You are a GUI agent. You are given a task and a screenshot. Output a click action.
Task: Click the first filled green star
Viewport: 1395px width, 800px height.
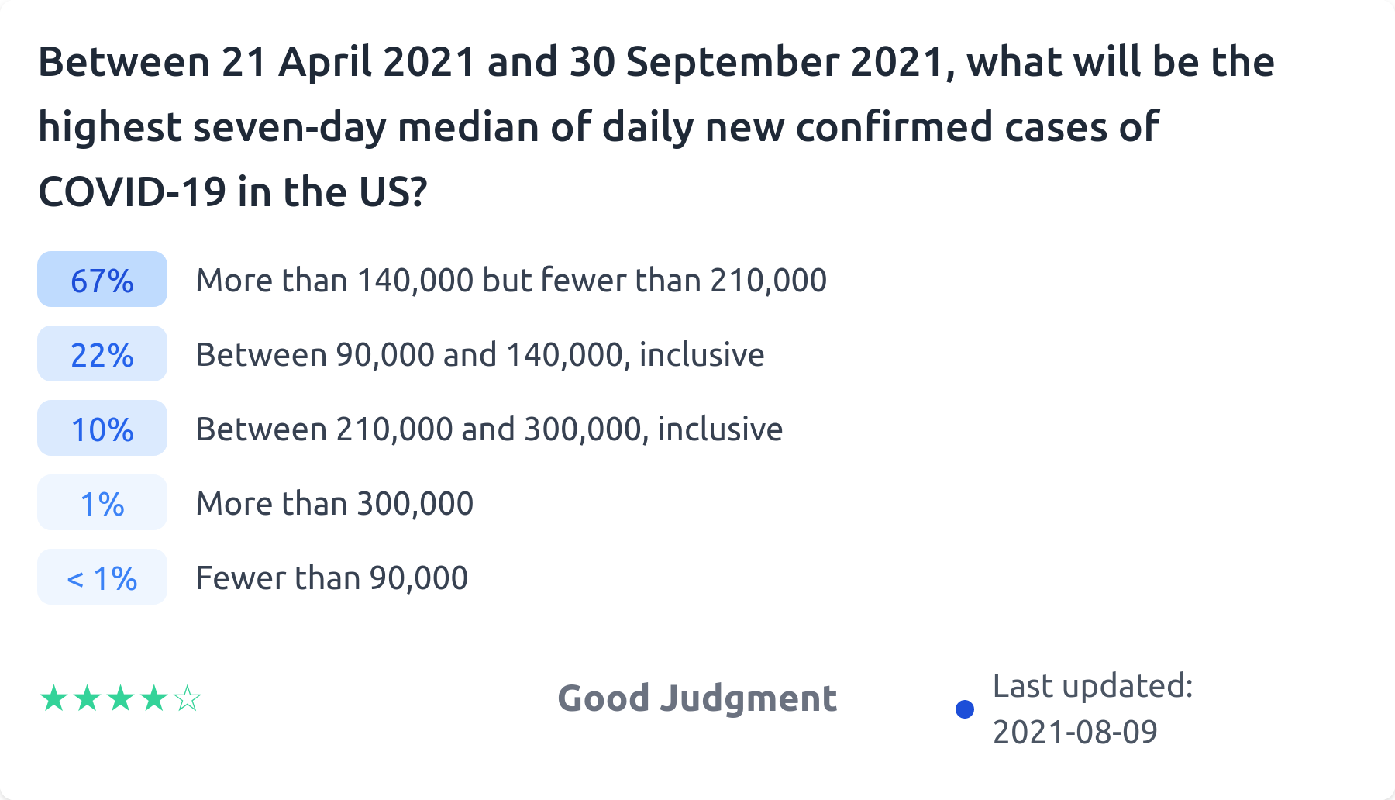pos(53,699)
